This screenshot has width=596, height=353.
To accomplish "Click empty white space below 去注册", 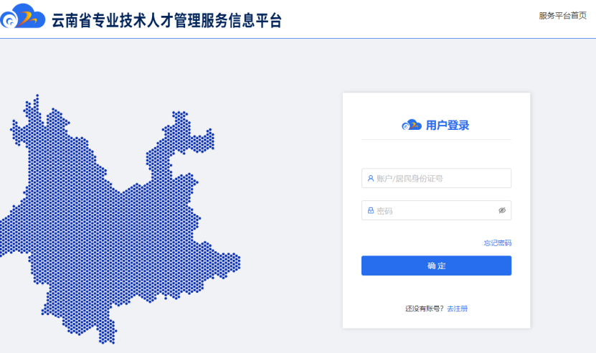I will point(436,321).
